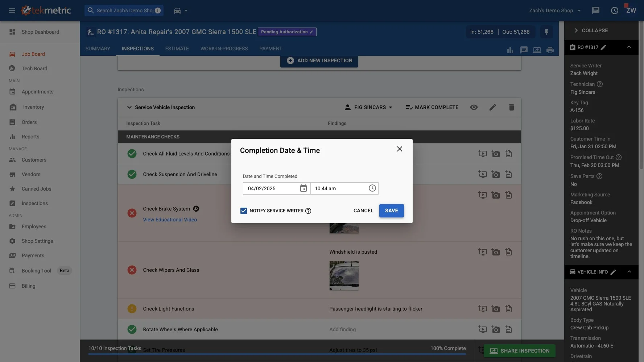Screen dimensions: 644x362
Task: Edit Vehicle Info pencil icon
Action: pos(613,272)
